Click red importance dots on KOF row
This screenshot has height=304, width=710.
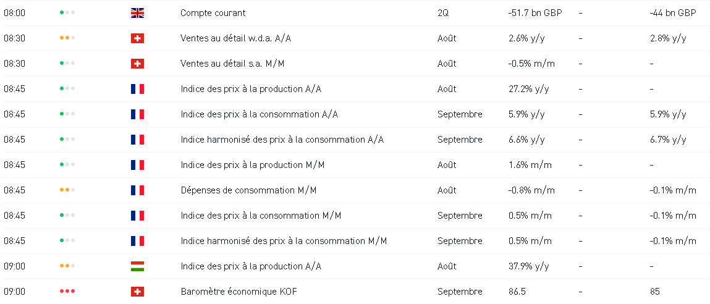pyautogui.click(x=67, y=292)
